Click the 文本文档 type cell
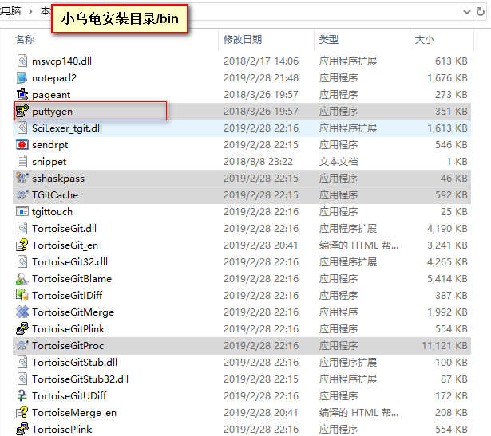The height and width of the screenshot is (436, 491). pyautogui.click(x=339, y=162)
